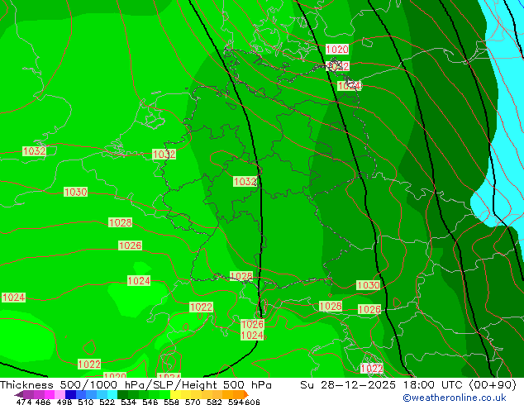
Task: Click the 570 value on the thickness legend
Action: coord(193,402)
